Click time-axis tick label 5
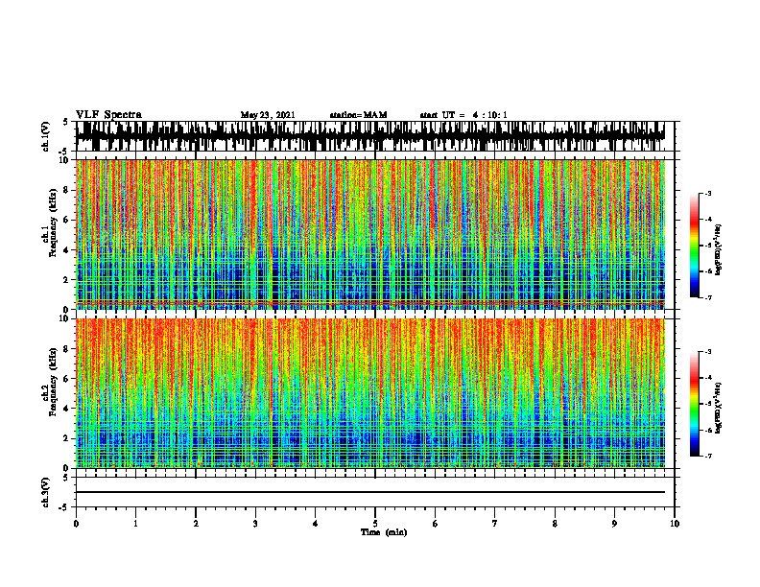 (x=375, y=524)
